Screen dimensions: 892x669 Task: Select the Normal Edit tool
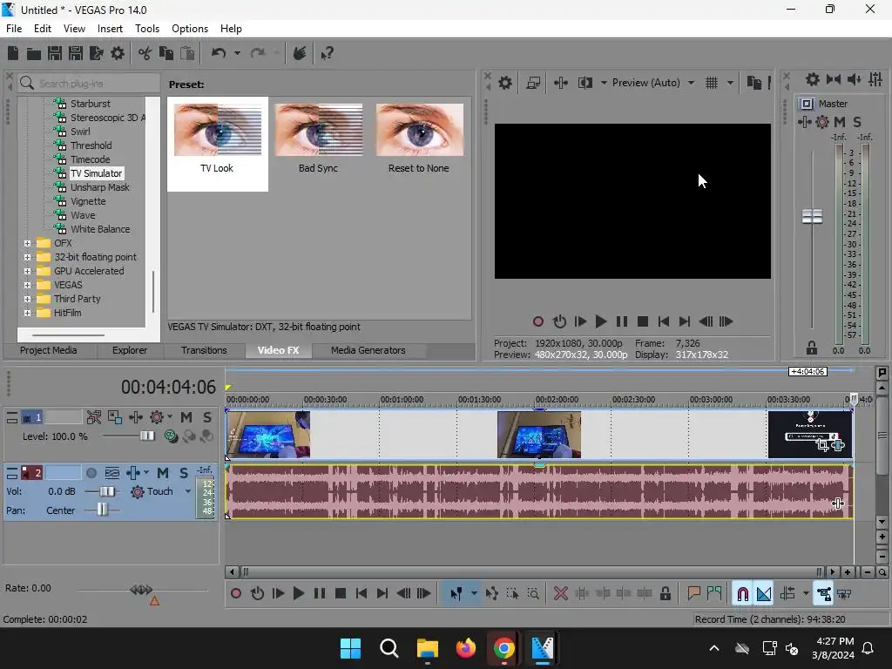456,594
